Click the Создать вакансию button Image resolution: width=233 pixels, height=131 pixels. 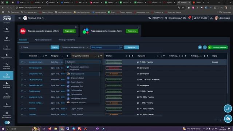tap(218, 47)
